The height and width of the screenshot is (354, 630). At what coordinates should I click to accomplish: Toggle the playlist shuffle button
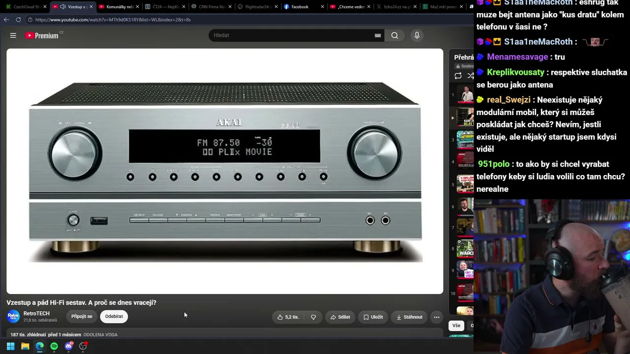click(x=471, y=76)
